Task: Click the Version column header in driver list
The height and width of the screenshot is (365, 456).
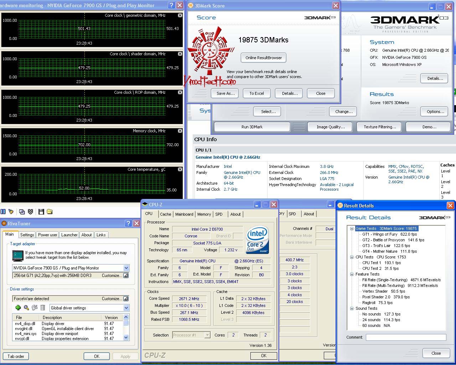Action: 111,317
